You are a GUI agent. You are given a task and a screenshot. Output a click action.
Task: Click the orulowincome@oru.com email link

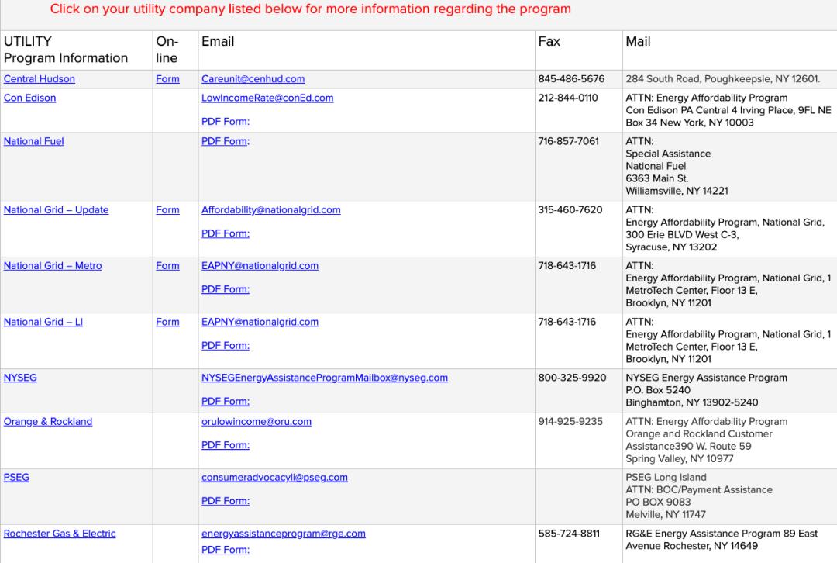tap(257, 422)
